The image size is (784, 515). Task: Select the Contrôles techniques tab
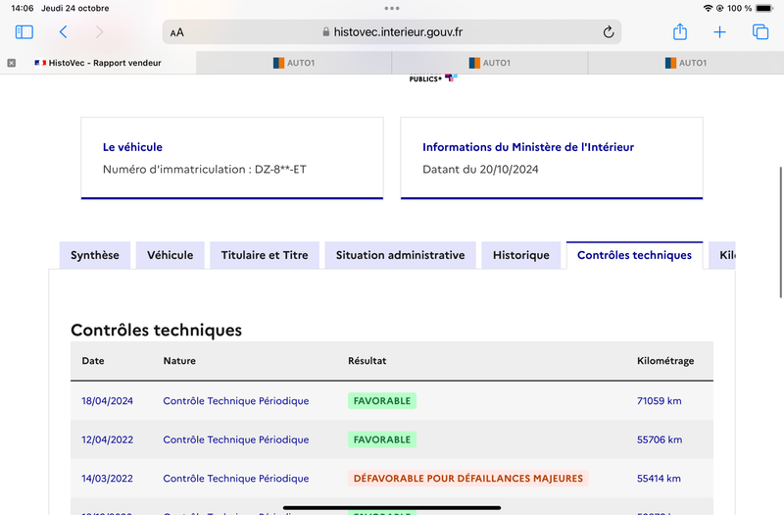click(x=634, y=255)
